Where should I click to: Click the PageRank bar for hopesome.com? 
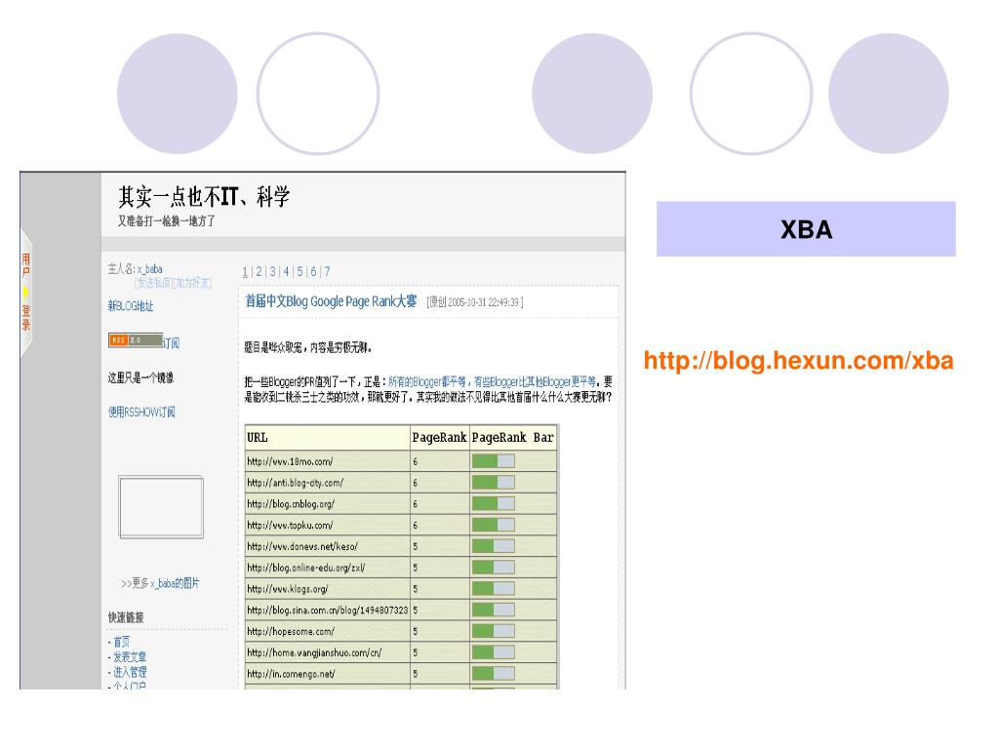[x=493, y=631]
